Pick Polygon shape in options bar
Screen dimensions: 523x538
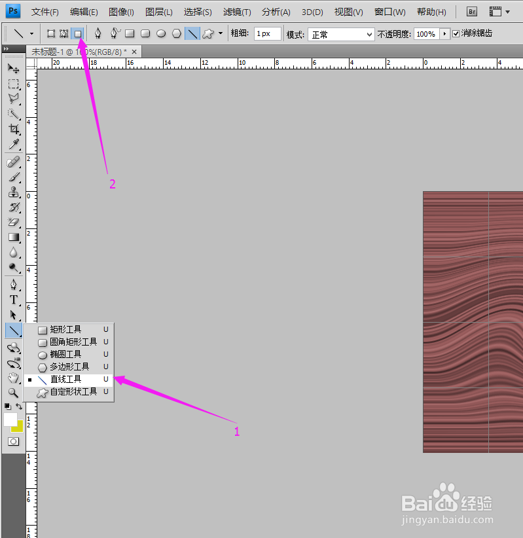176,33
